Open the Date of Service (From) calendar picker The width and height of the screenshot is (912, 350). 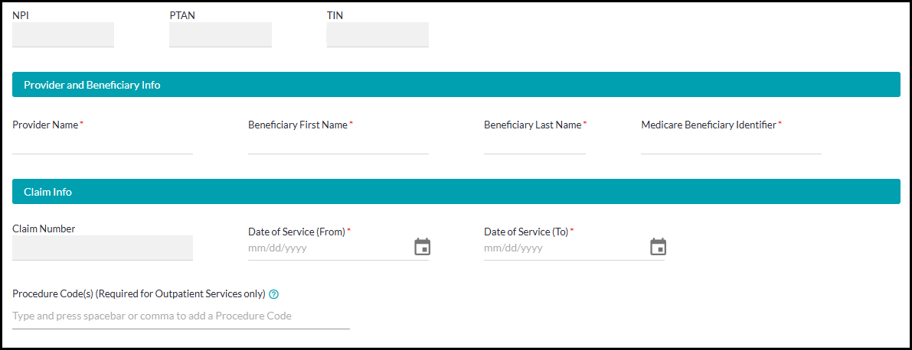click(x=422, y=247)
